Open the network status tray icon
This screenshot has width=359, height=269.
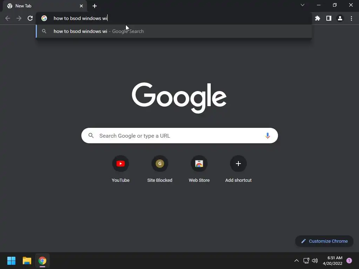[306, 261]
